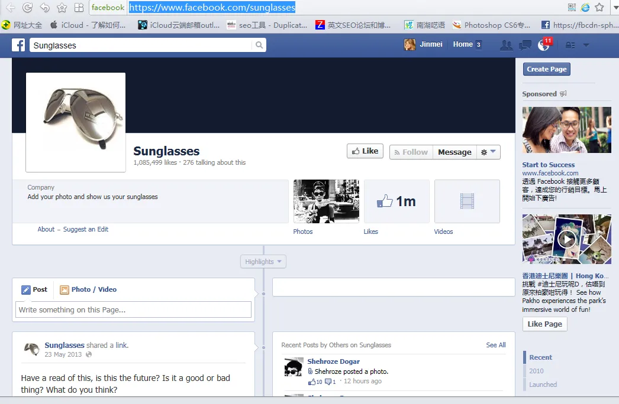Open the page gear options dropdown
This screenshot has width=619, height=404.
pyautogui.click(x=488, y=152)
